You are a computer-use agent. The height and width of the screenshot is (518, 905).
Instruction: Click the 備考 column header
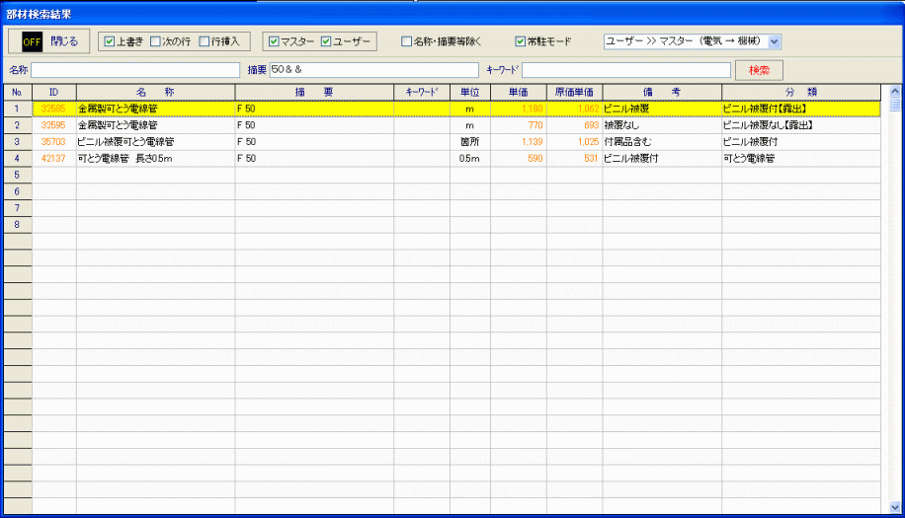(x=662, y=92)
